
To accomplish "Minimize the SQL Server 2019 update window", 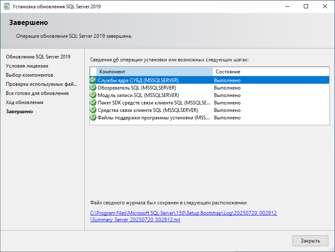I will (x=287, y=6).
